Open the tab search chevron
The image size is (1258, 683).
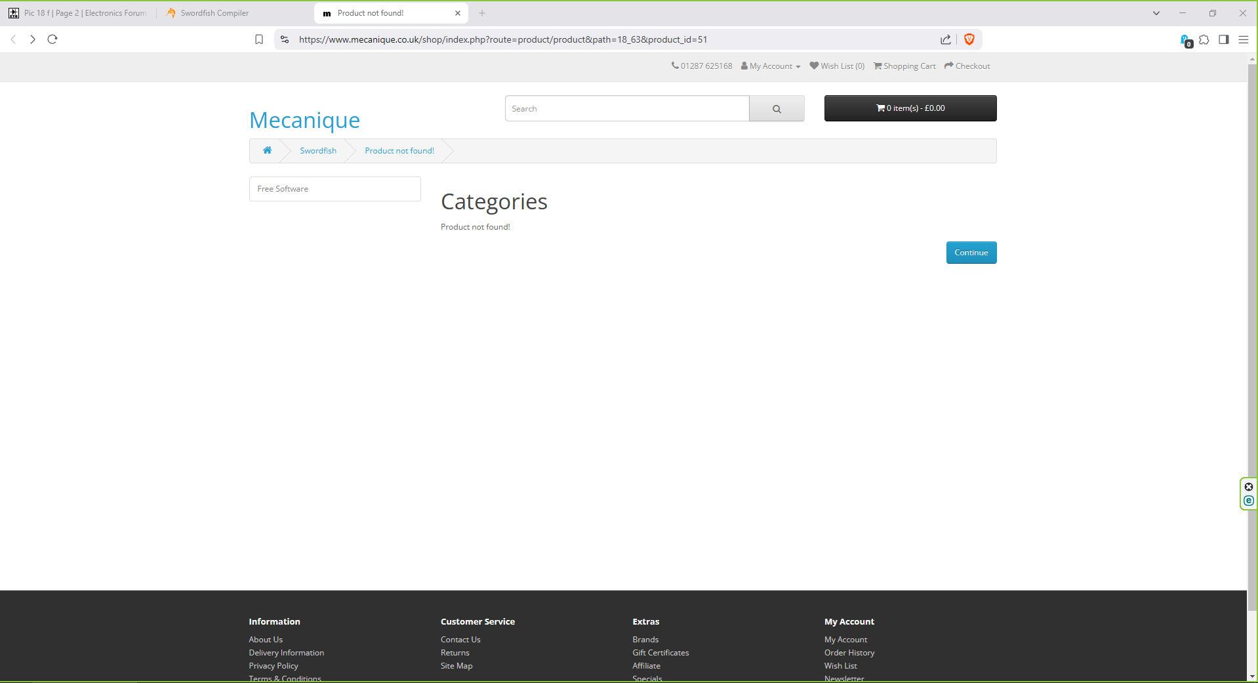click(x=1156, y=13)
